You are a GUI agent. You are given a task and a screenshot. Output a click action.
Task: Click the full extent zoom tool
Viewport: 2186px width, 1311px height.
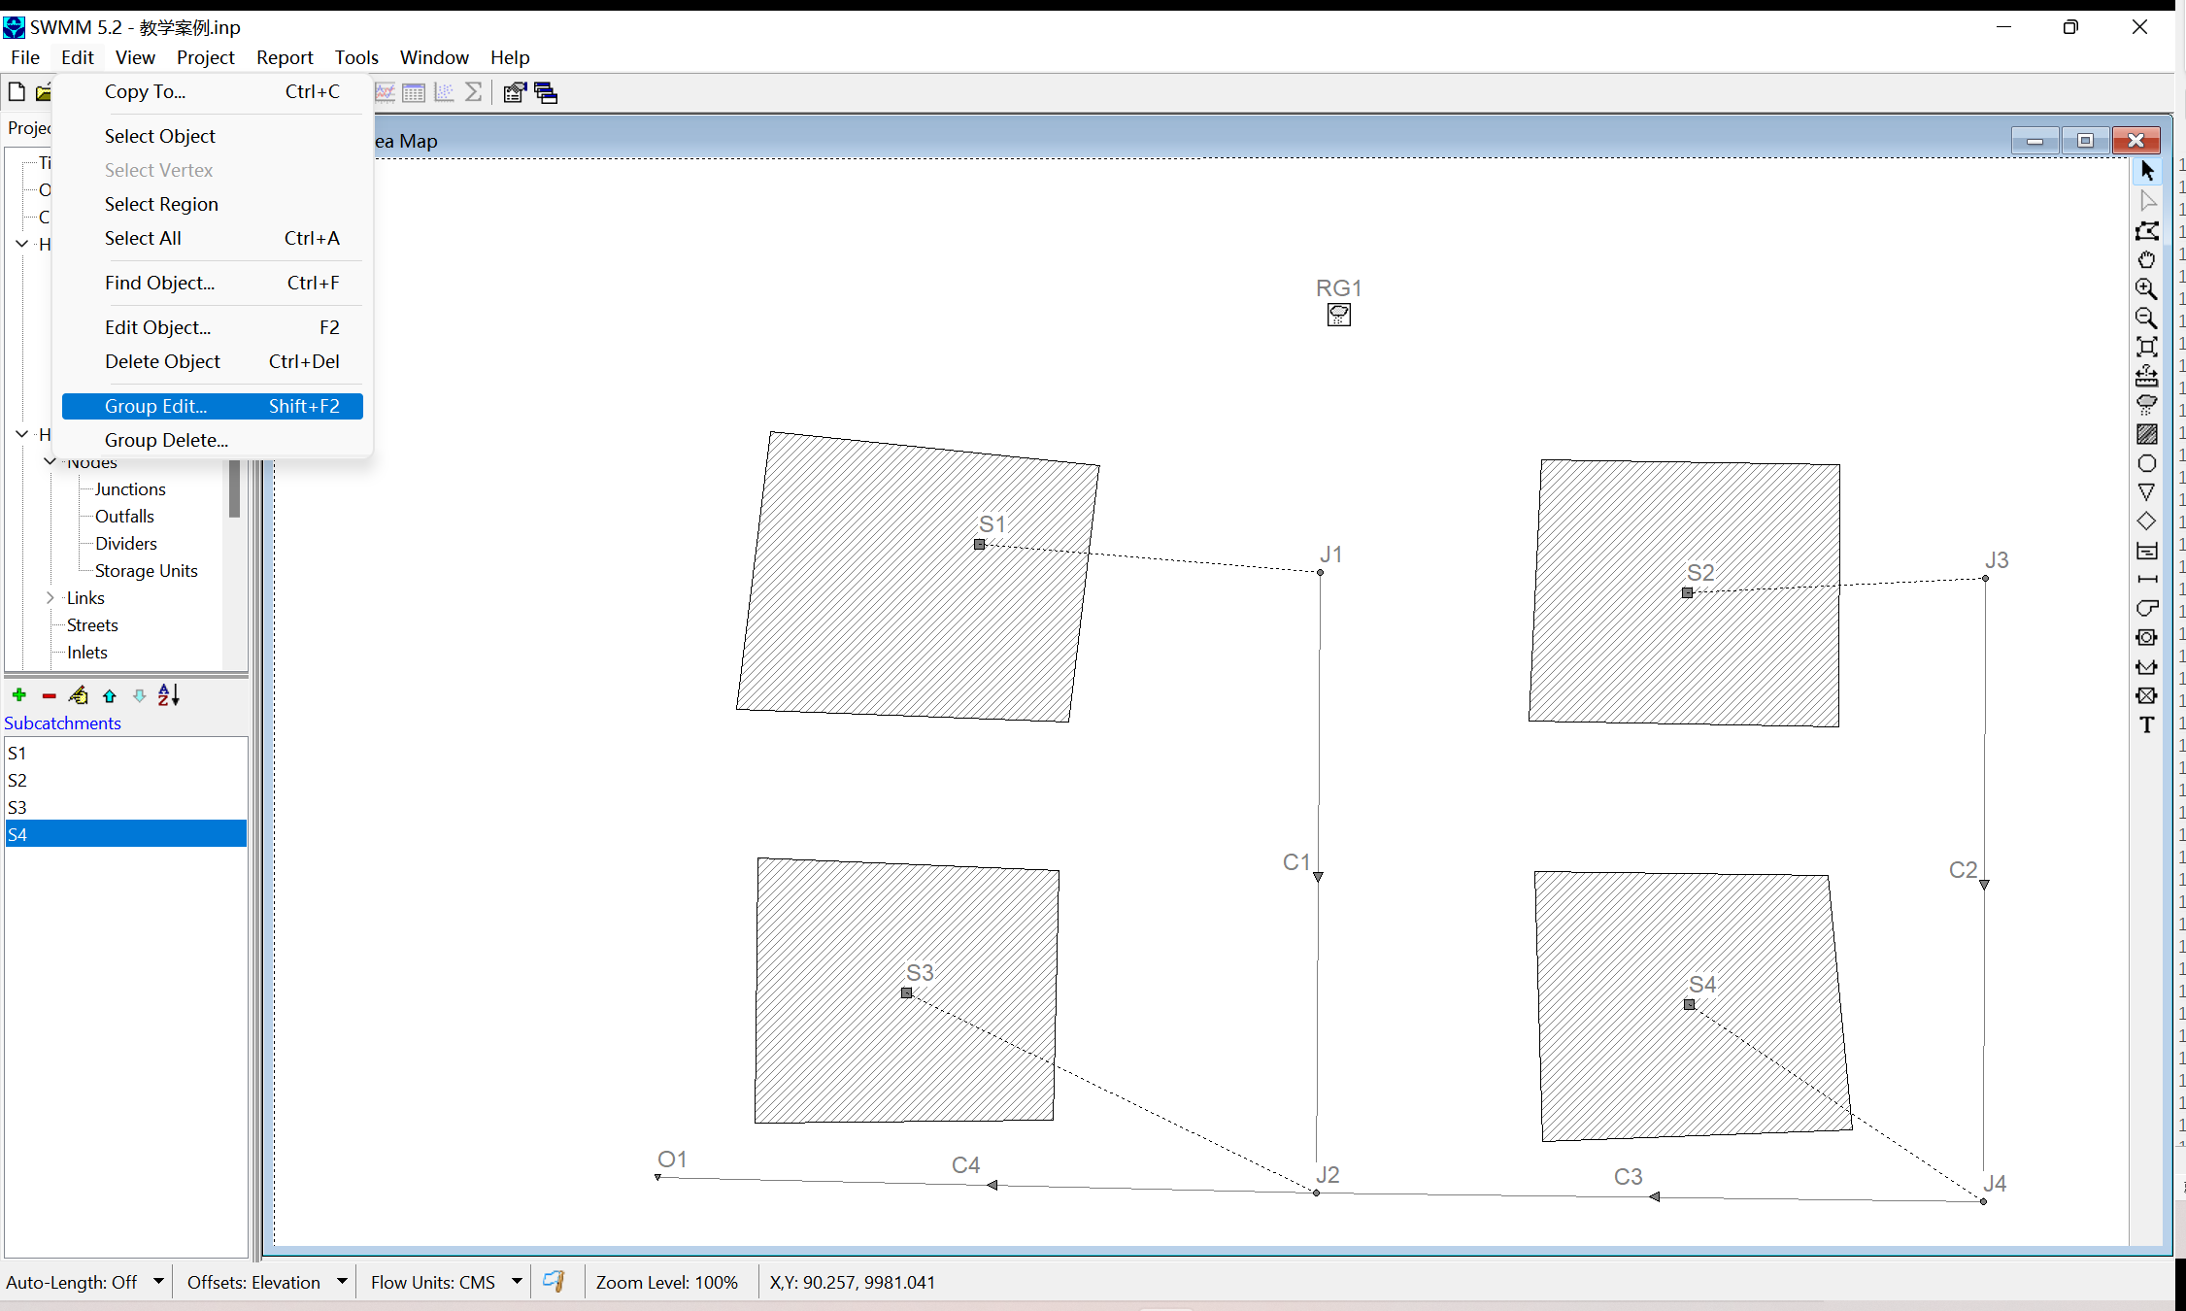pos(2146,347)
